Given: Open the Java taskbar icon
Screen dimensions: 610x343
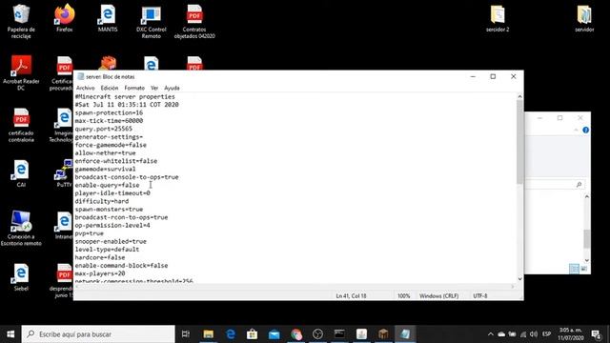Looking at the screenshot, I should pos(361,334).
